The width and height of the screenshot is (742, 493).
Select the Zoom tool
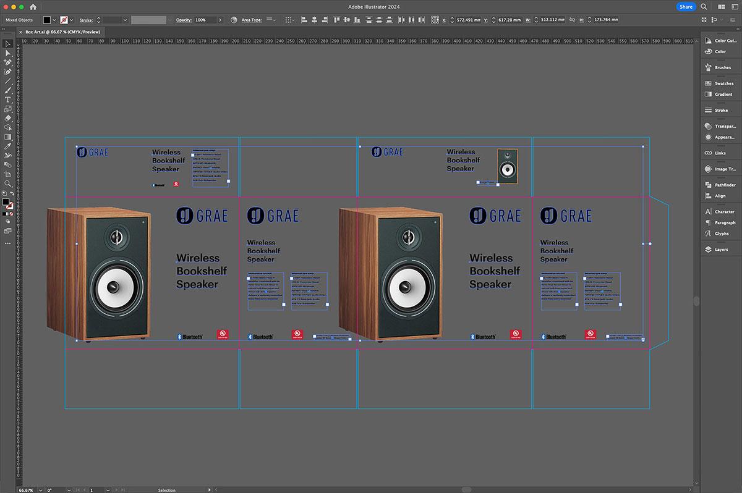coord(7,183)
